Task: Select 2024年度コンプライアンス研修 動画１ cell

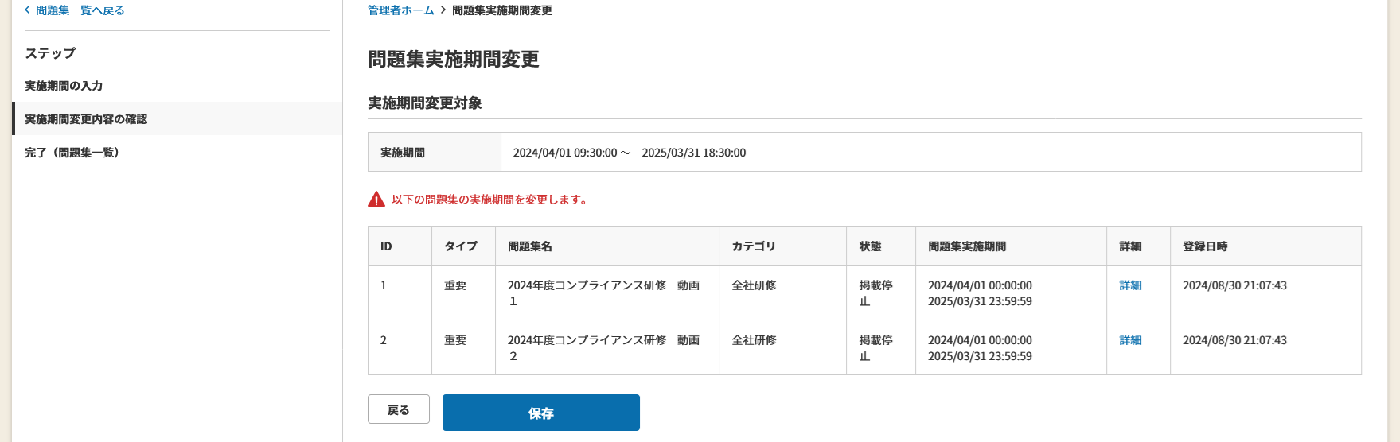Action: (x=607, y=293)
